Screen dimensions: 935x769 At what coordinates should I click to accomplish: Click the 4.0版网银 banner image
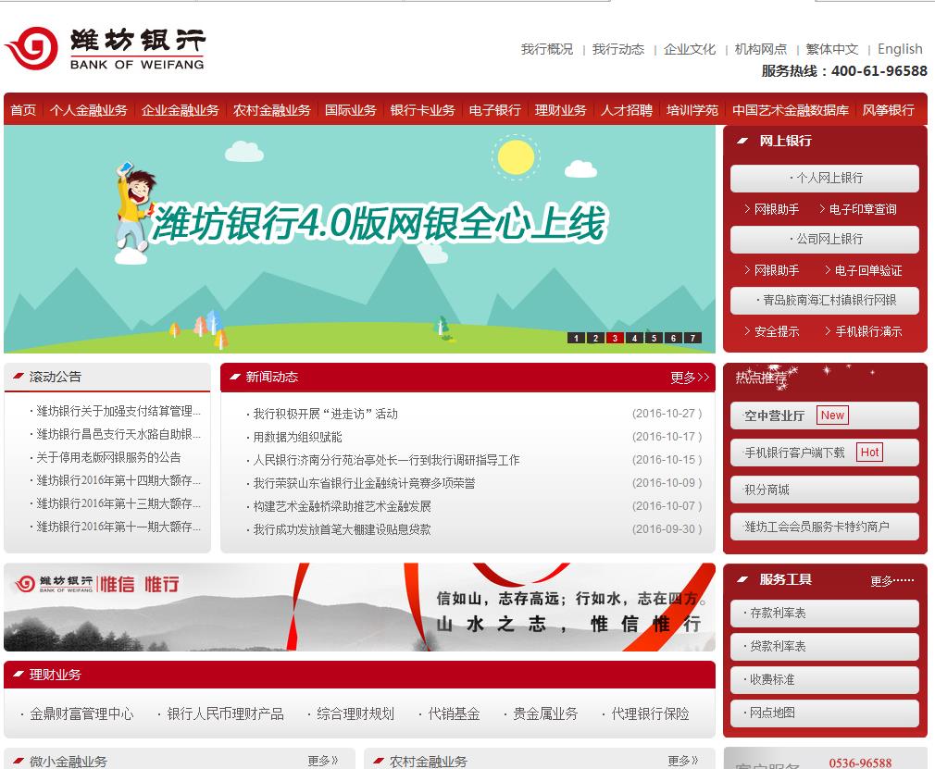359,239
